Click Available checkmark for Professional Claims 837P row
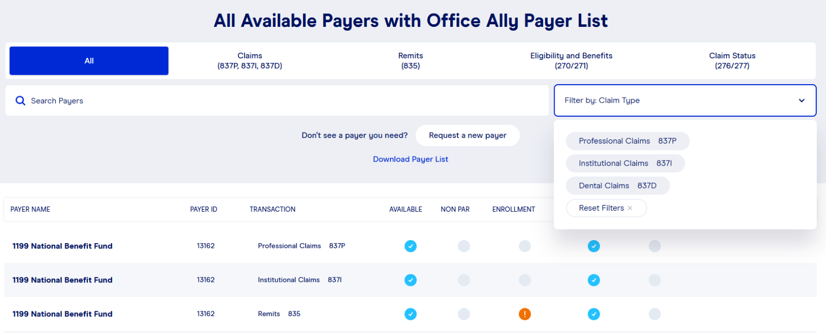 [410, 246]
